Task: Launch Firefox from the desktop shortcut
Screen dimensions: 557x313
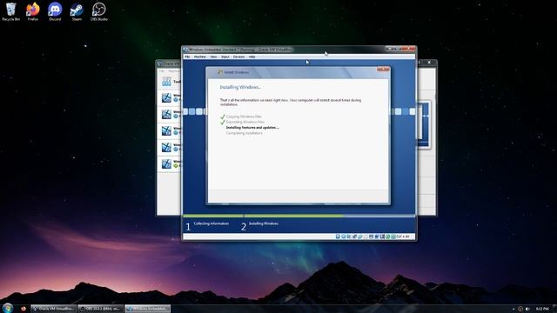Action: pos(33,11)
